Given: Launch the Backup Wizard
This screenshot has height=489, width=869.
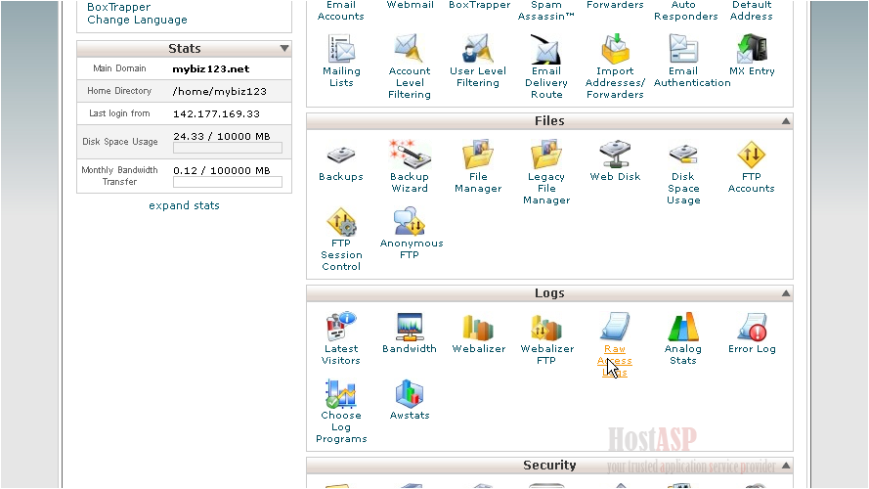Looking at the screenshot, I should 410,155.
